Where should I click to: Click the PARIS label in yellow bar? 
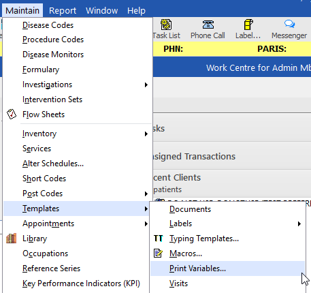272,49
